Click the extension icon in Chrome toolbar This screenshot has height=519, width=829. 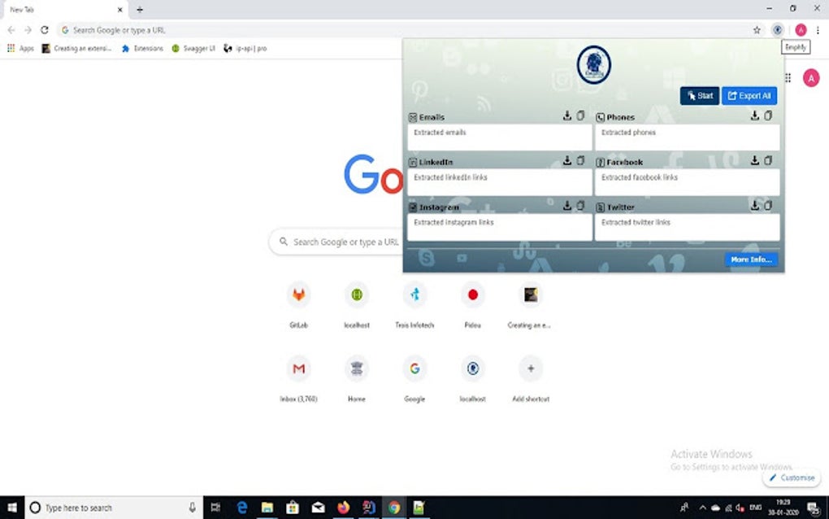(777, 30)
